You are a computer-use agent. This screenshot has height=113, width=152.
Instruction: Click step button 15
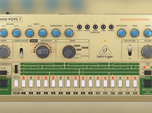click(x=128, y=83)
